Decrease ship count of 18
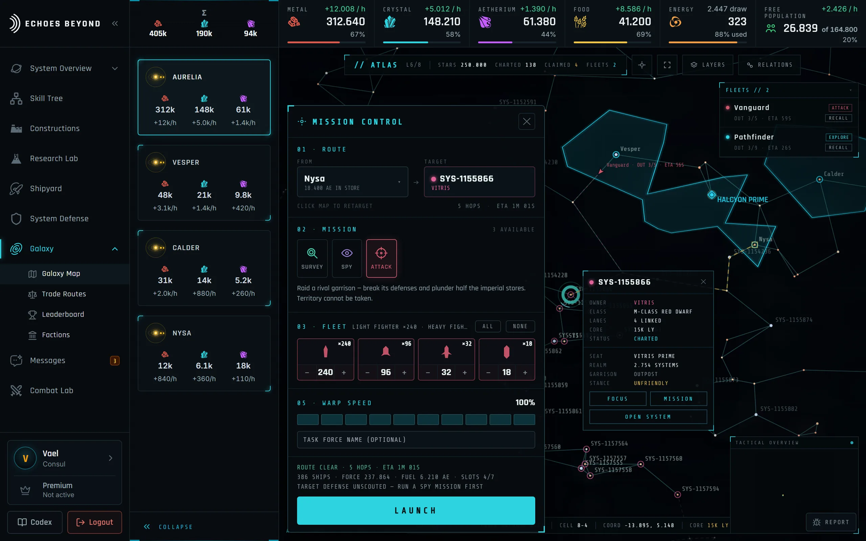Image resolution: width=866 pixels, height=541 pixels. [x=488, y=373]
